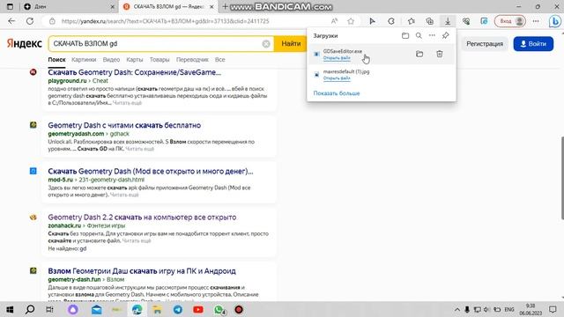Open the volume control in system tray
The height and width of the screenshot is (317, 564).
click(x=486, y=309)
